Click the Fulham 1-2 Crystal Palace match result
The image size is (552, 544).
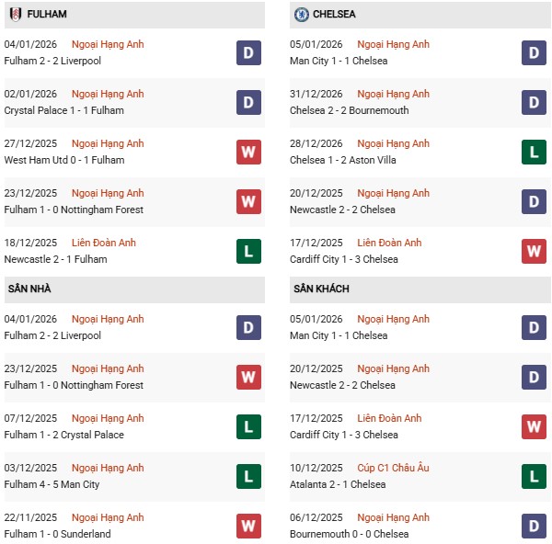coord(64,435)
